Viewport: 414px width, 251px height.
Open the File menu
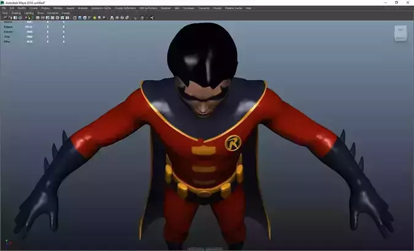[x=4, y=8]
